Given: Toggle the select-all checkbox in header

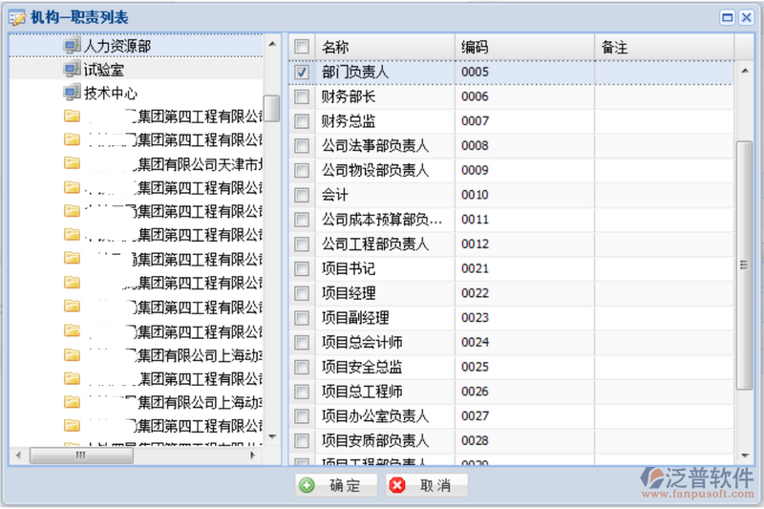Looking at the screenshot, I should pos(302,47).
